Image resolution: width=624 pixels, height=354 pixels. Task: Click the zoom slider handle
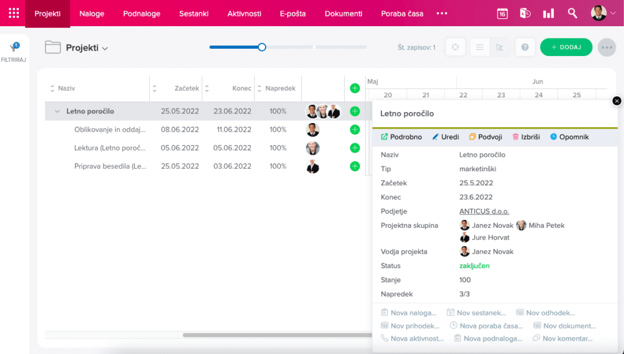click(262, 47)
